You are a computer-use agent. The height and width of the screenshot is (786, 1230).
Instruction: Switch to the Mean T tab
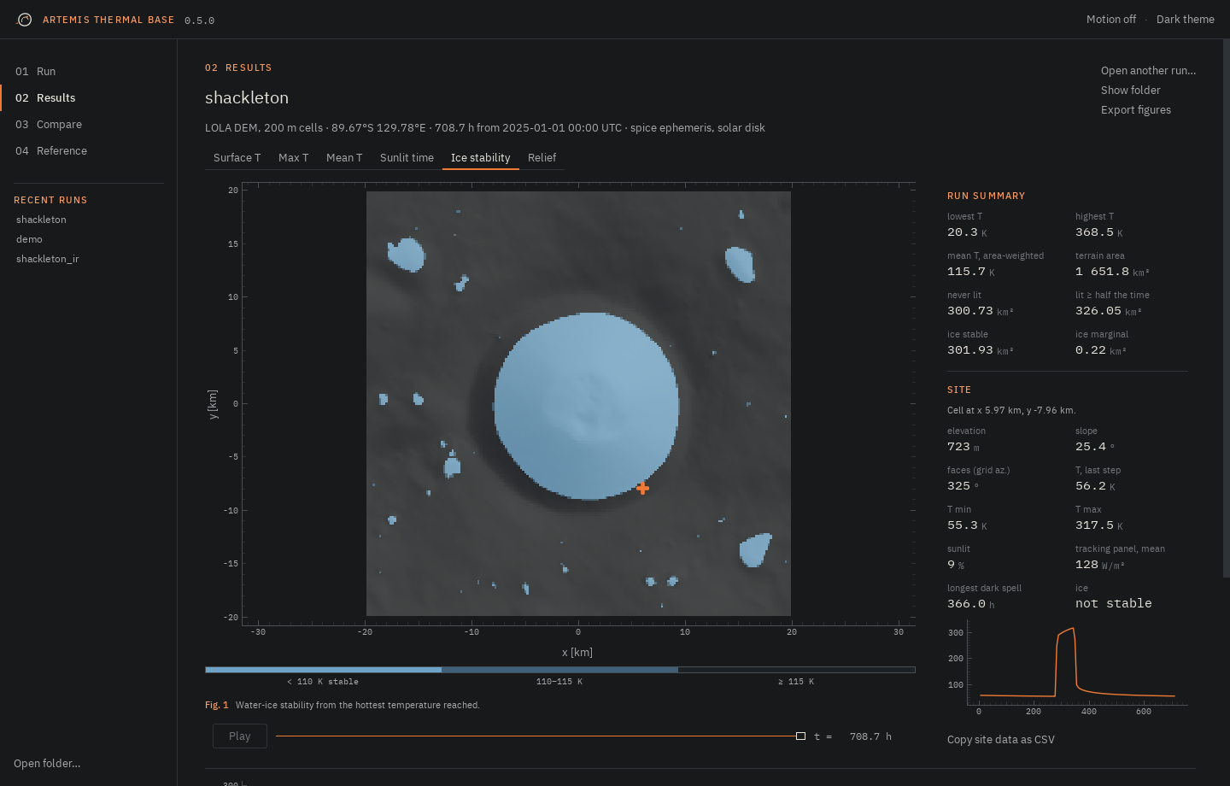[x=344, y=157]
